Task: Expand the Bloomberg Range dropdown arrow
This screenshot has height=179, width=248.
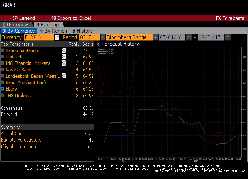Action: 155,37
